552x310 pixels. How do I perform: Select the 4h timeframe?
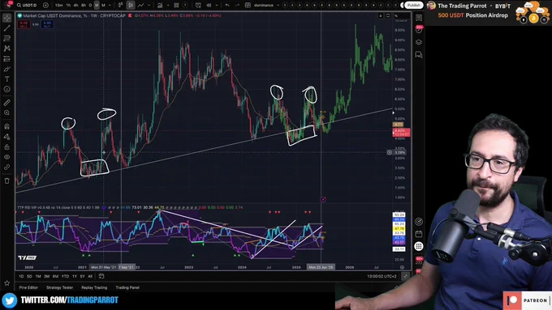click(x=76, y=6)
